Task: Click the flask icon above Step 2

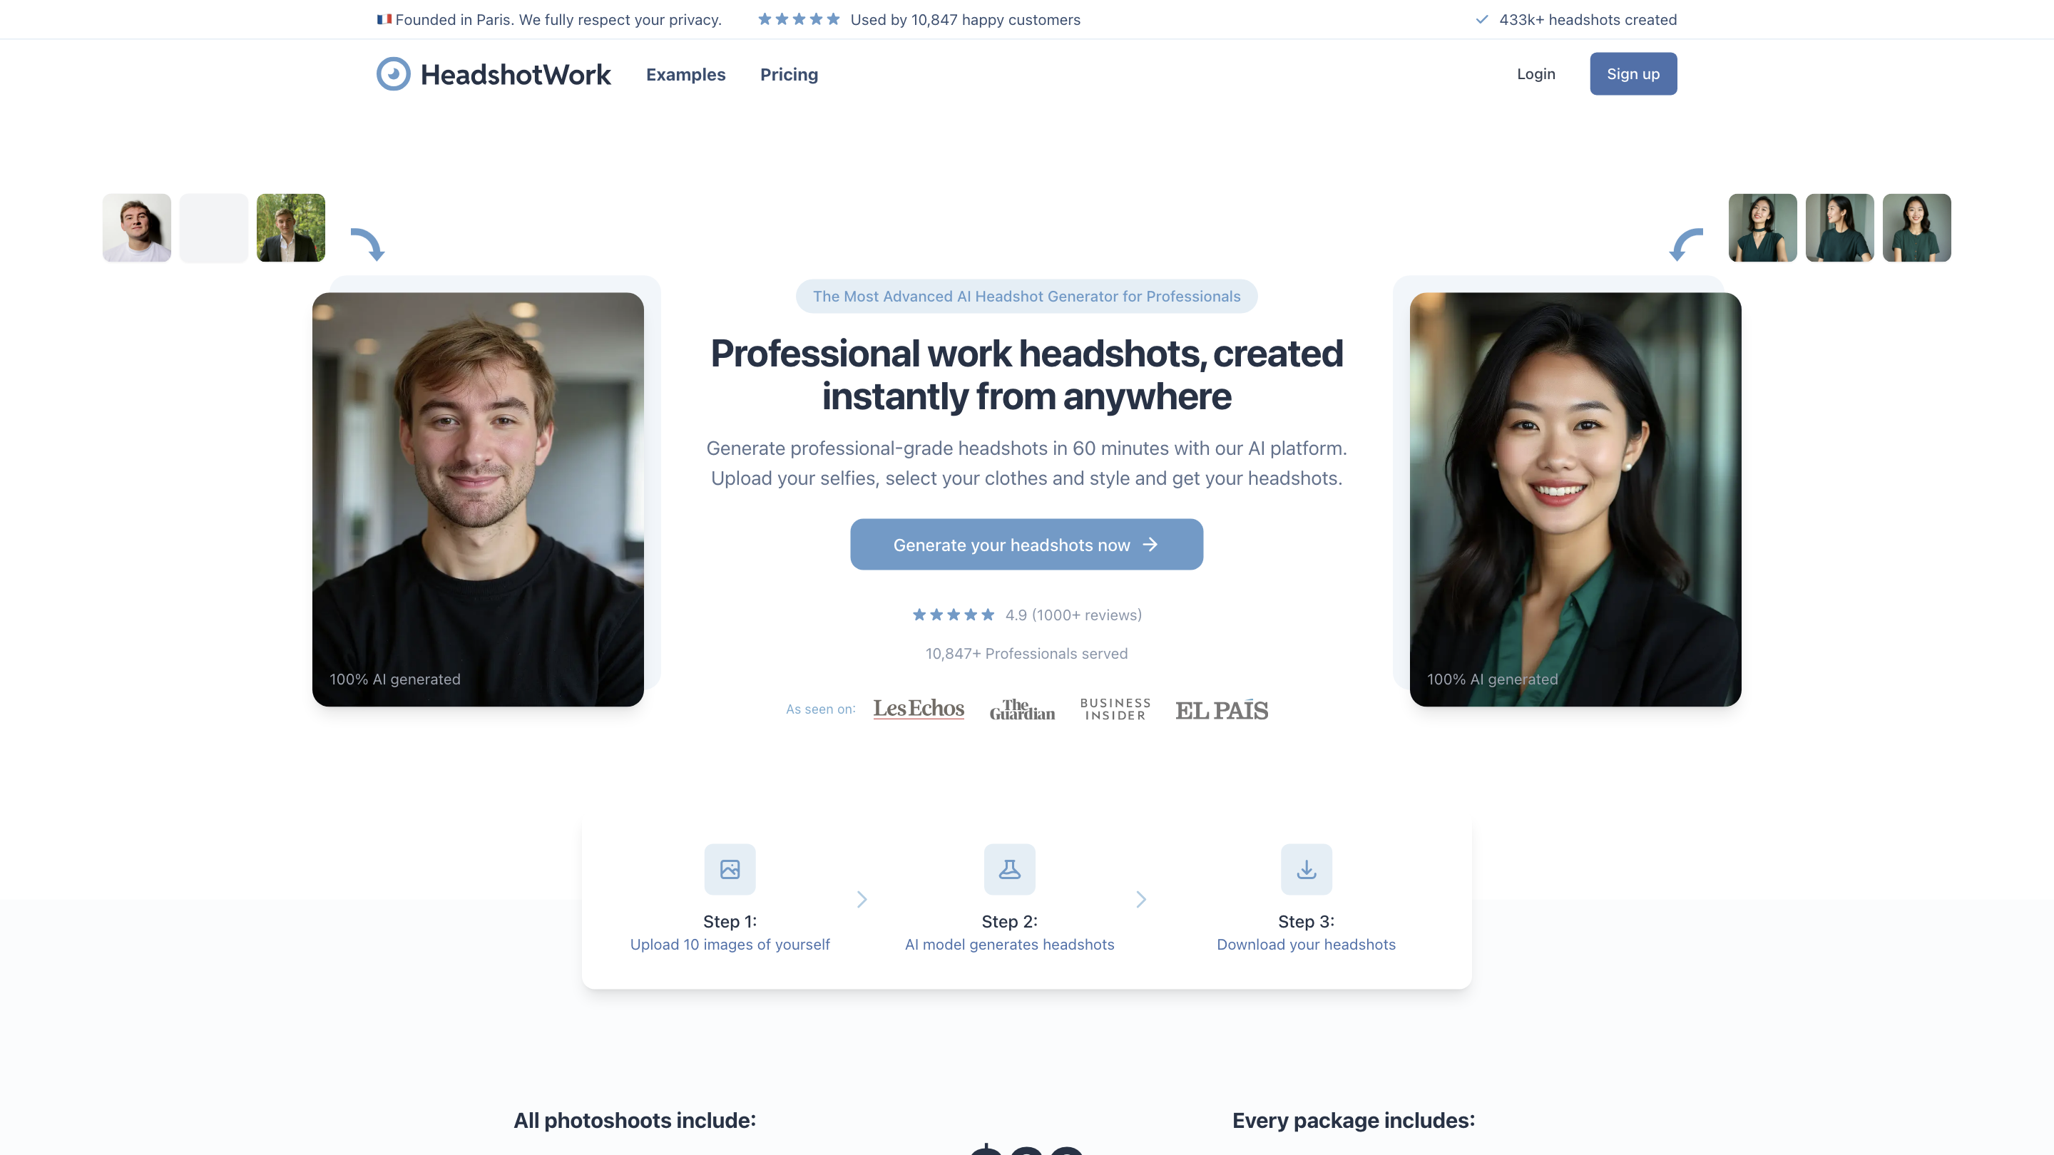Action: (x=1009, y=869)
